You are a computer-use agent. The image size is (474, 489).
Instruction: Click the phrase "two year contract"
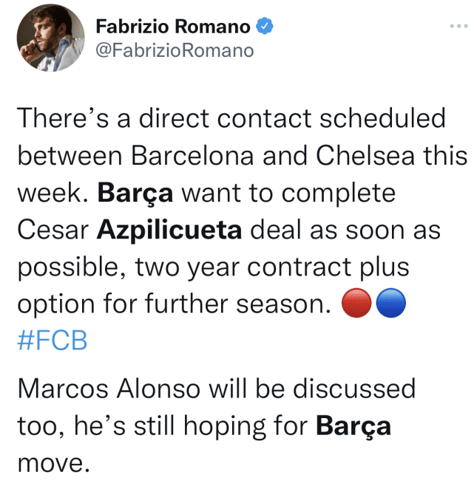tap(227, 267)
